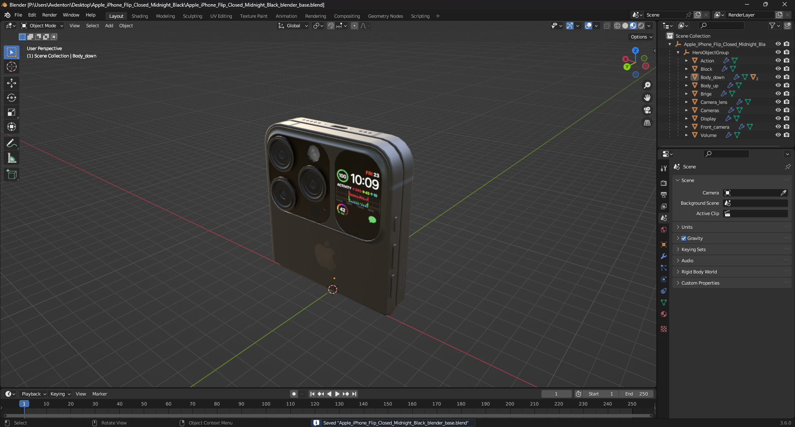Open viewport Options dropdown
795x427 pixels.
pos(641,37)
